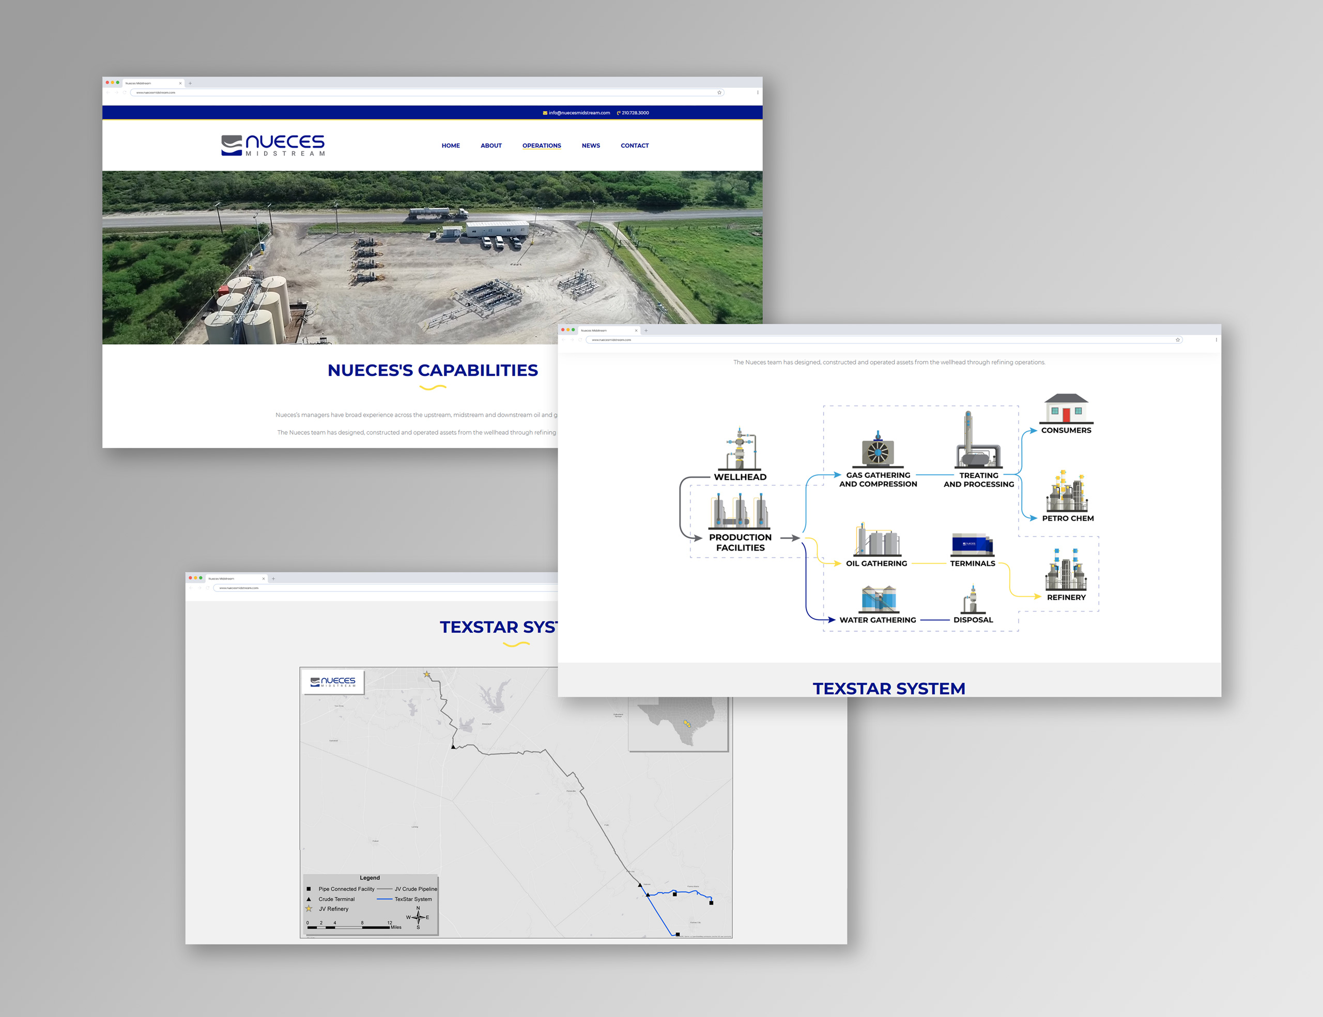Click the Petro Chem plant icon
The height and width of the screenshot is (1017, 1323).
click(1067, 491)
